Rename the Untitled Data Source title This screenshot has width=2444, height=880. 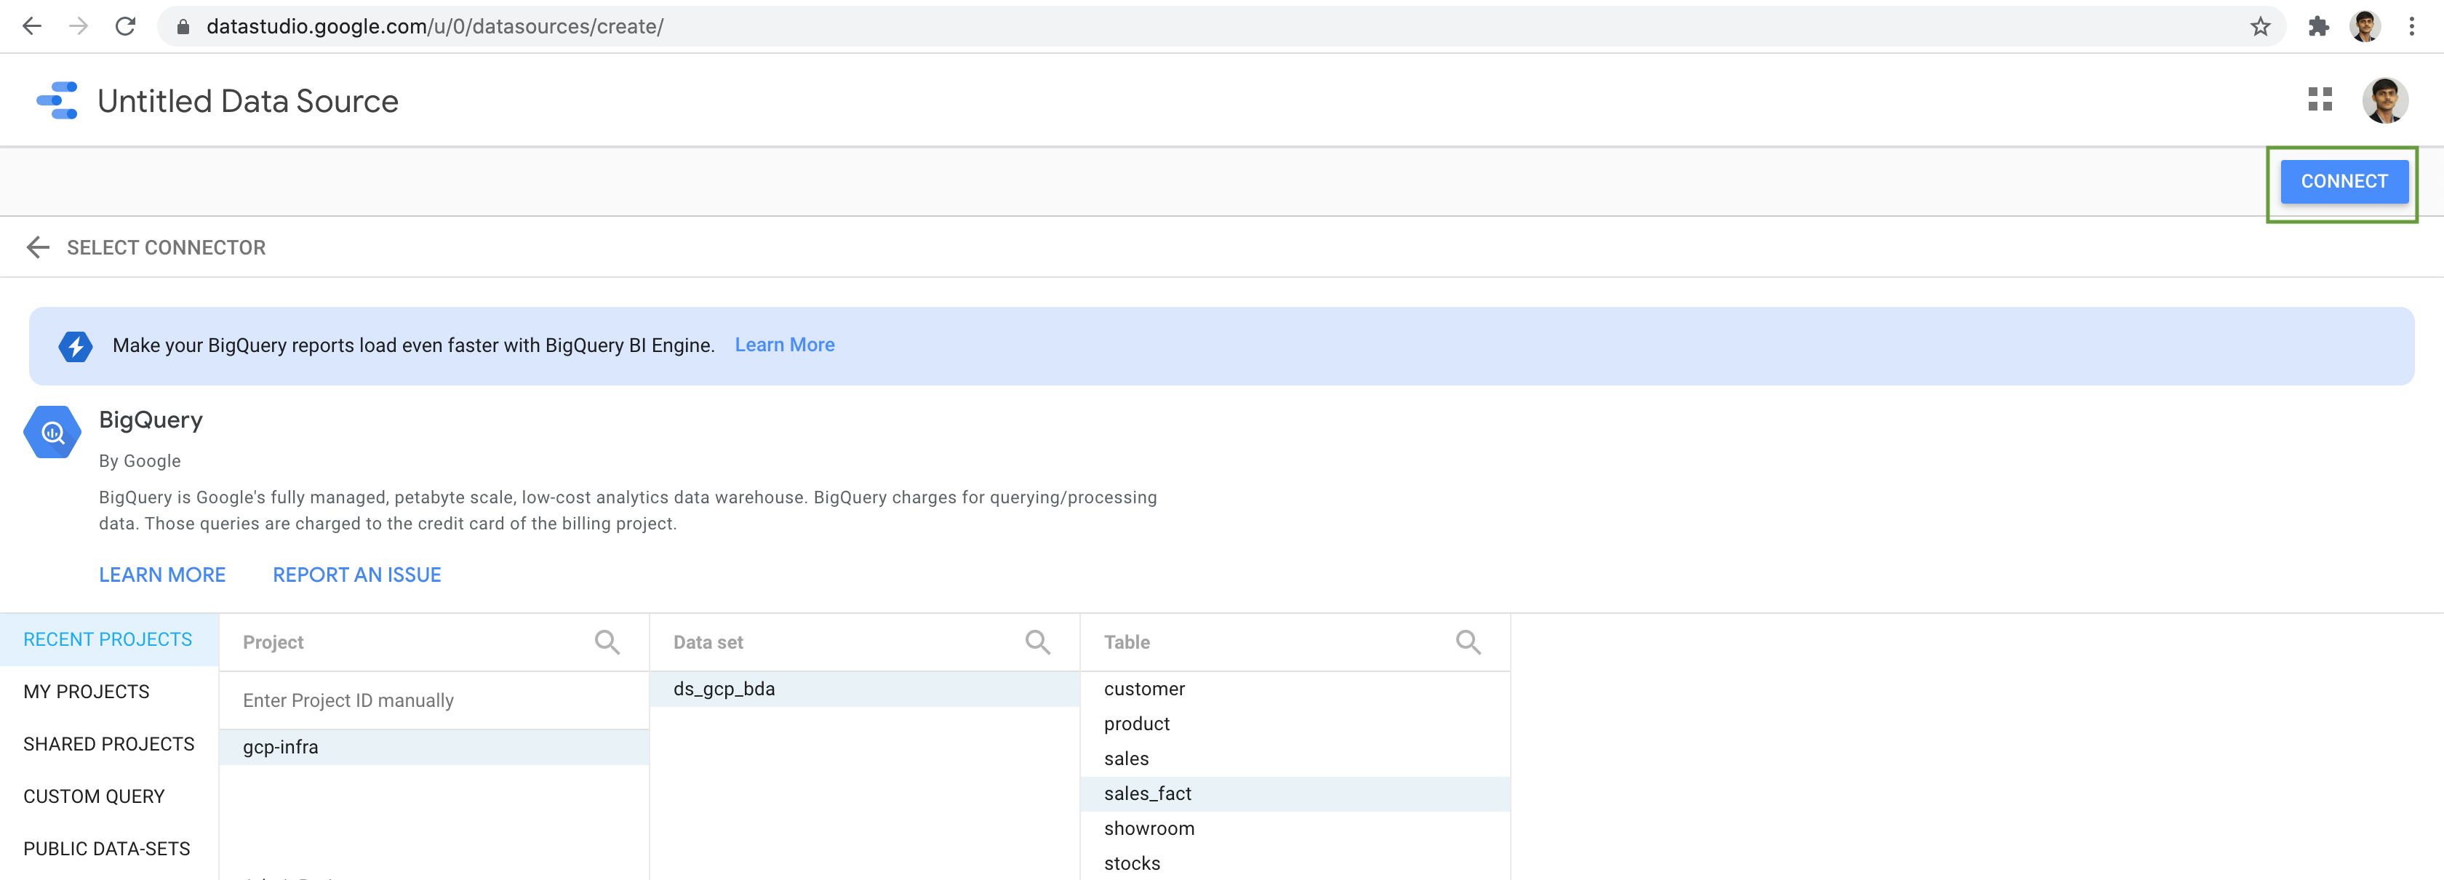point(247,100)
